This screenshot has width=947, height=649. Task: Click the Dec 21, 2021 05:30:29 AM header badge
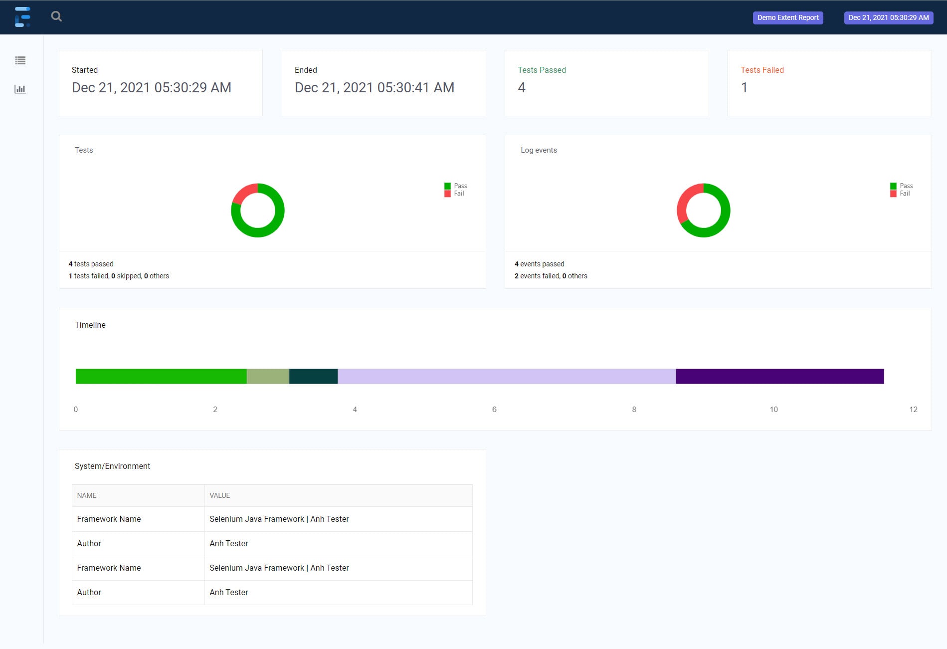[x=889, y=17]
